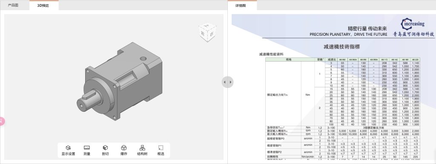Activate the 测量 measure tool
436x164 pixels.
point(87,150)
